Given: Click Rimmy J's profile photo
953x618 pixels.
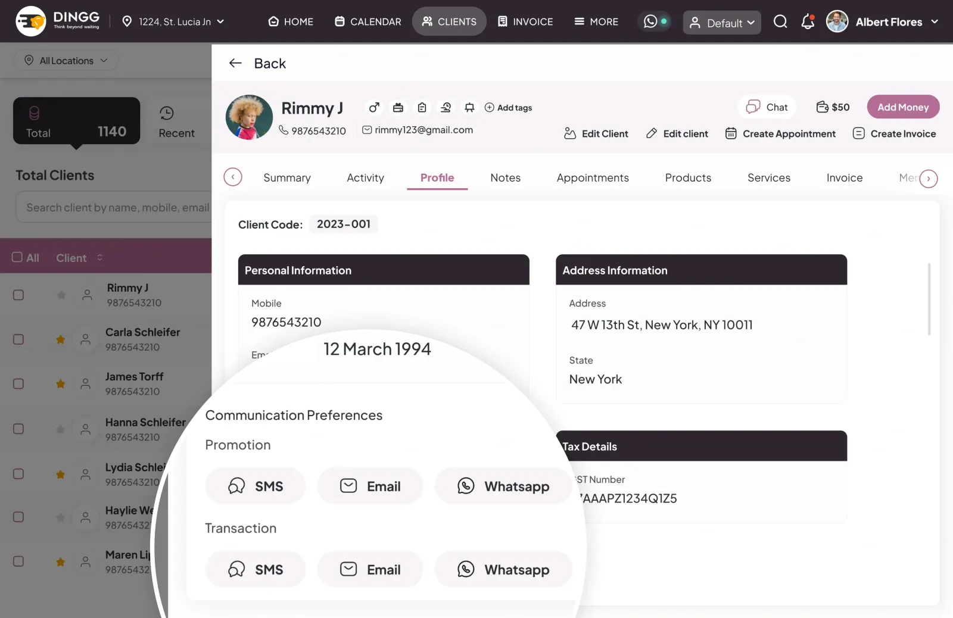Looking at the screenshot, I should click(249, 117).
